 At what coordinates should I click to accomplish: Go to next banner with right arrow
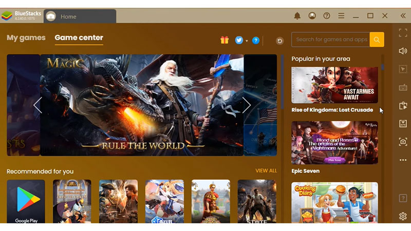pos(247,105)
